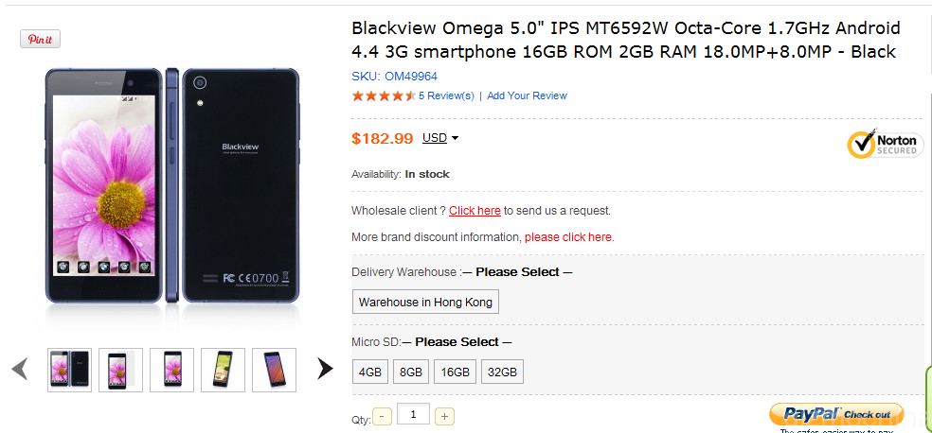Choose the 4GB Micro SD option
The image size is (932, 433).
[x=370, y=372]
